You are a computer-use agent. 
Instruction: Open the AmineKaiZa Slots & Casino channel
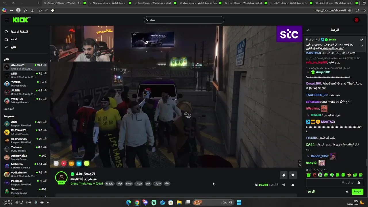coord(25,157)
